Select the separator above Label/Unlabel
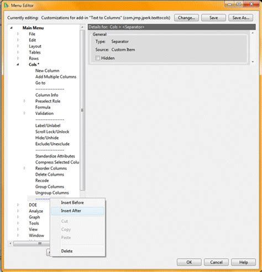 pyautogui.click(x=50, y=119)
